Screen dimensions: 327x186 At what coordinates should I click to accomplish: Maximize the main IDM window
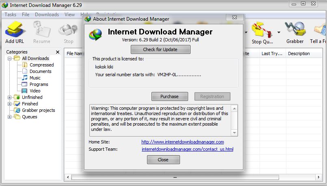[303, 4]
